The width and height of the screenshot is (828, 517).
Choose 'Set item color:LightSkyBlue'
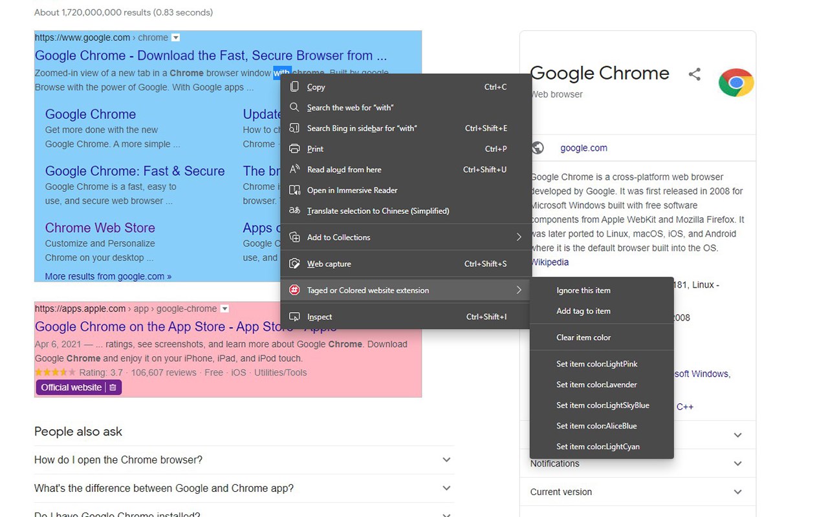click(602, 405)
